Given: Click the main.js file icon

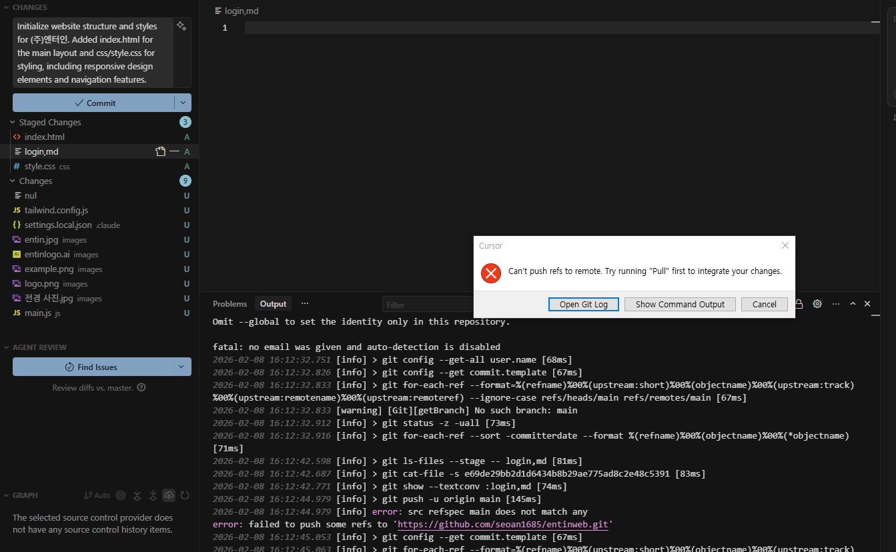Looking at the screenshot, I should point(17,313).
